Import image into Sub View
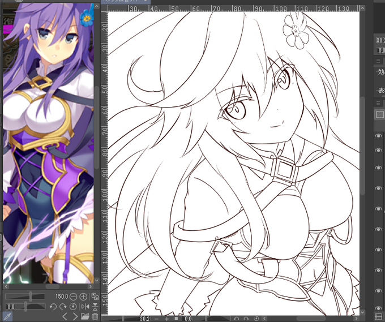Image resolution: width=385 pixels, height=322 pixels. click(x=85, y=316)
